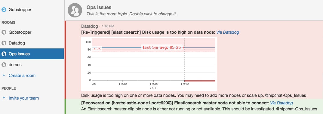Click the Gobstopper room icon

tap(4, 32)
